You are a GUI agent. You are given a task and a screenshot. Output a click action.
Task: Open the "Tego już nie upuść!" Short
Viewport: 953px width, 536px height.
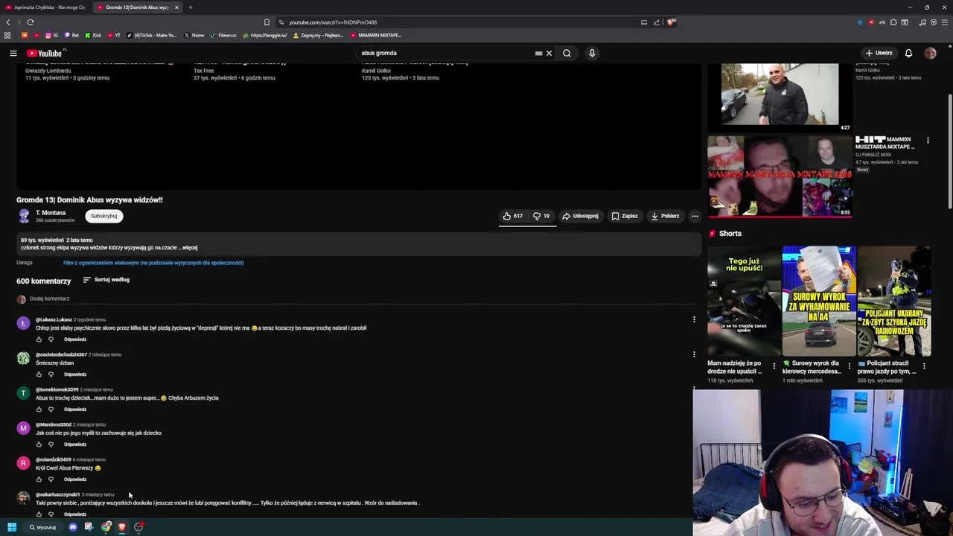744,301
